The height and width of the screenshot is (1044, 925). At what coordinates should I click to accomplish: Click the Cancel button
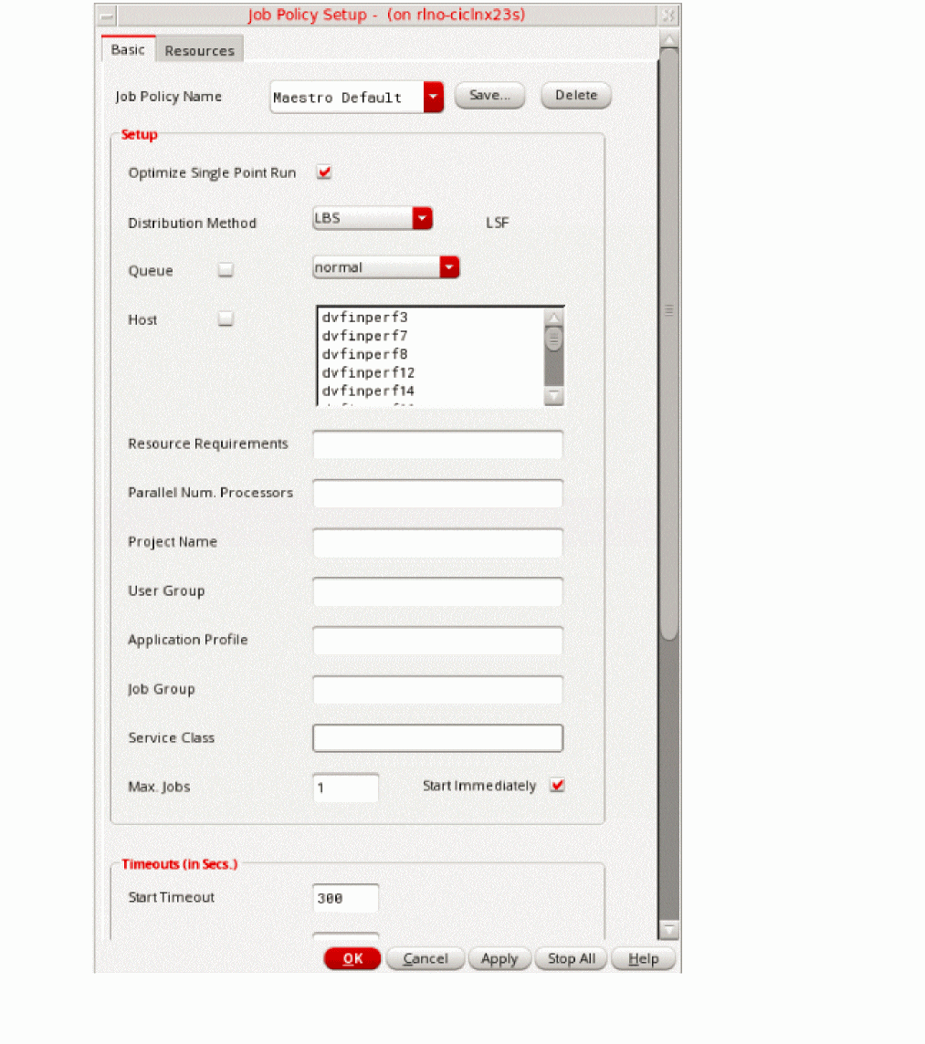pos(426,959)
